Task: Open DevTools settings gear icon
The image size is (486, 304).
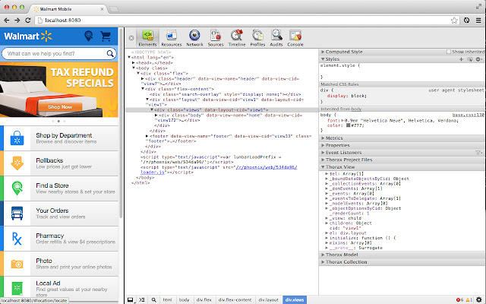Action: pyautogui.click(x=478, y=300)
